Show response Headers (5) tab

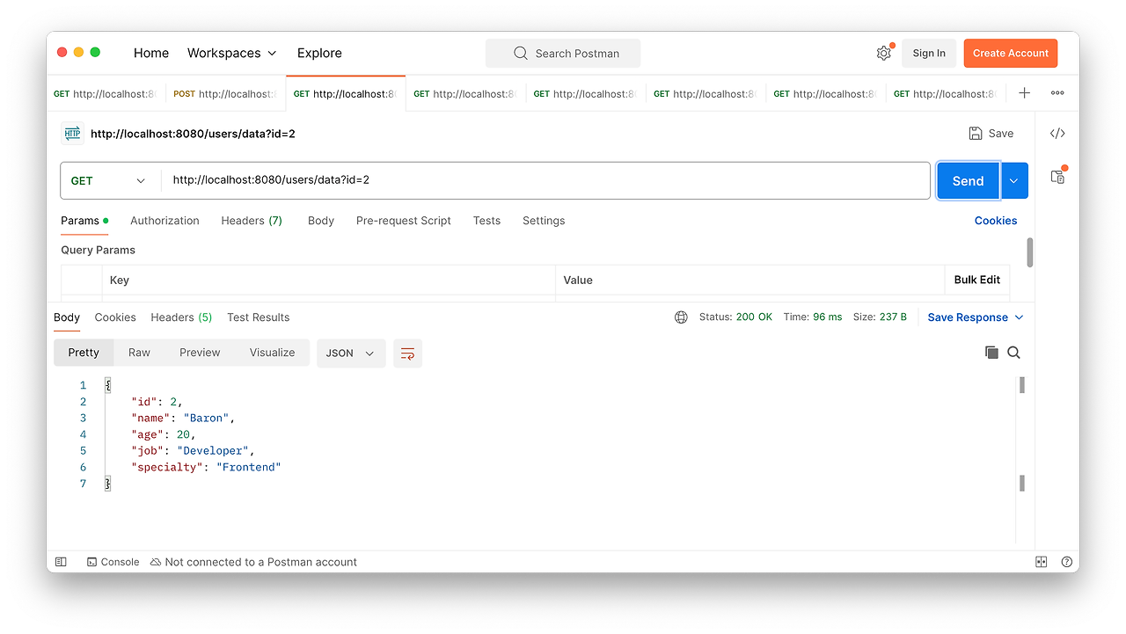coord(181,317)
